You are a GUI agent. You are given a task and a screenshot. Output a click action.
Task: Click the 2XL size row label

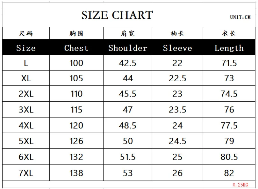pyautogui.click(x=26, y=94)
